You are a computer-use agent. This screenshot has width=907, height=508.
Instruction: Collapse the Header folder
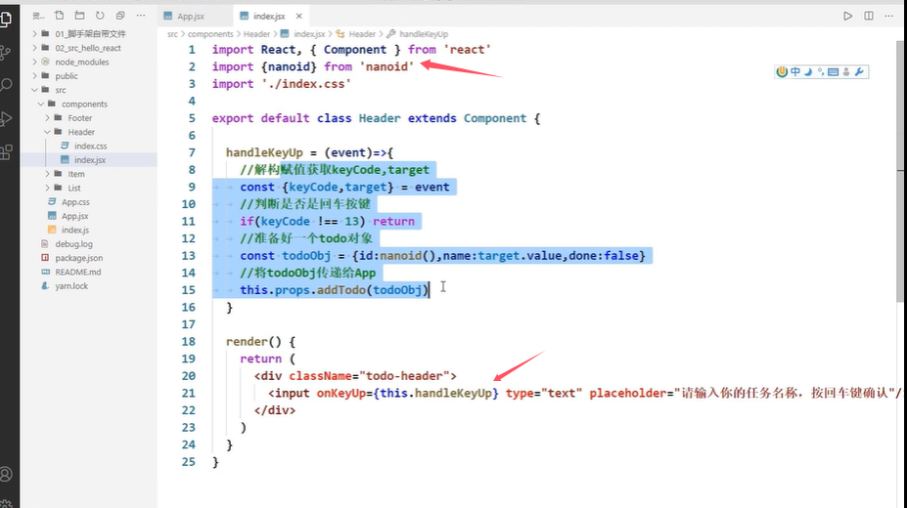point(81,132)
